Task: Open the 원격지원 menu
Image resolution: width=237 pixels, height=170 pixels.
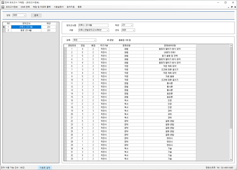Action: tap(70, 7)
